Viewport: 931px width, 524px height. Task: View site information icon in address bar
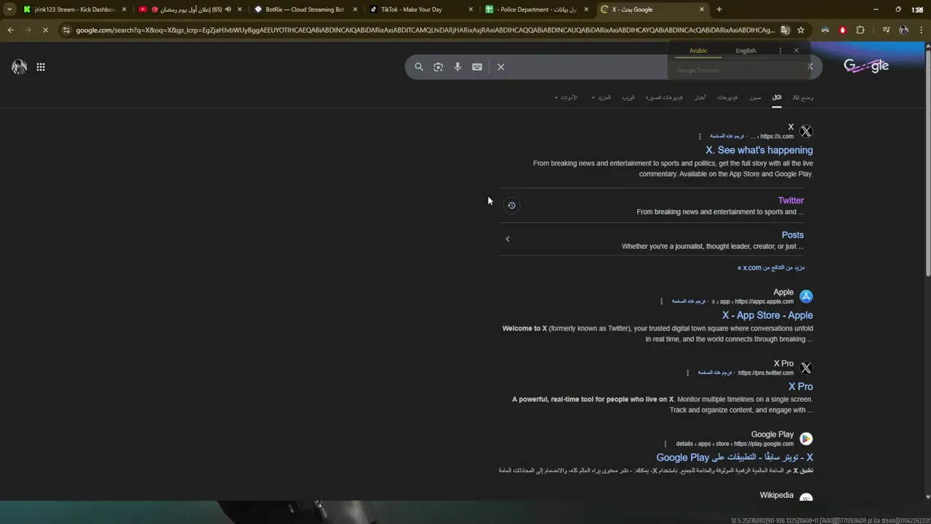66,30
